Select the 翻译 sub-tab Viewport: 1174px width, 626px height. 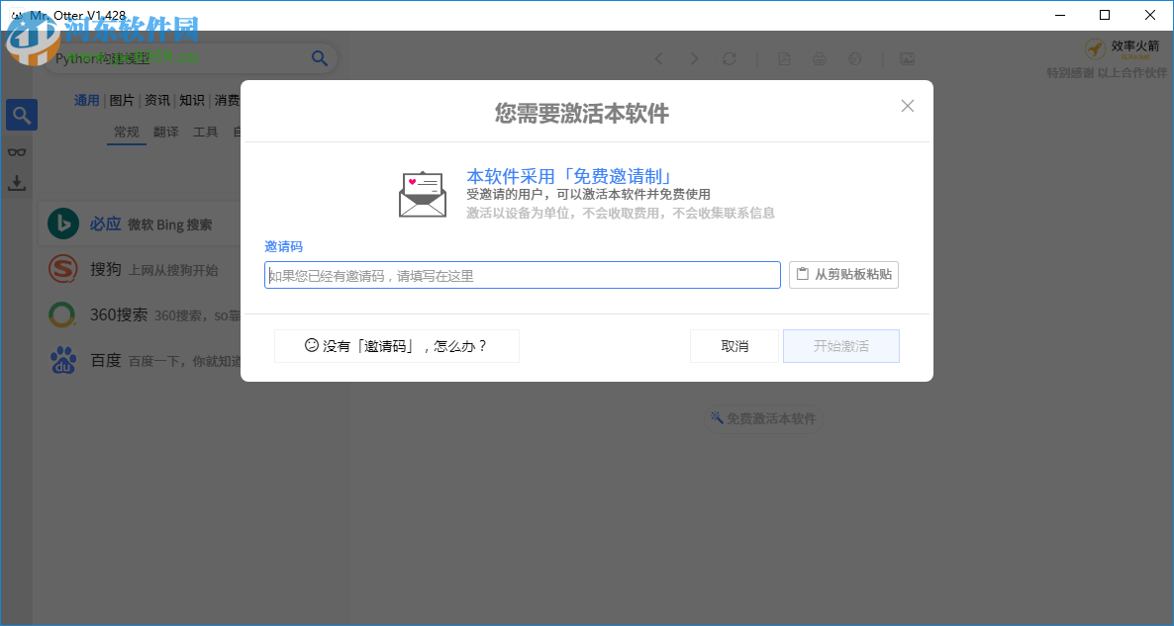166,133
